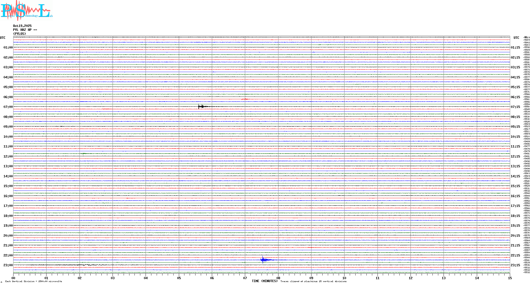
Task: Click the TIME (MINUTES) axis title
Action: (x=264, y=281)
